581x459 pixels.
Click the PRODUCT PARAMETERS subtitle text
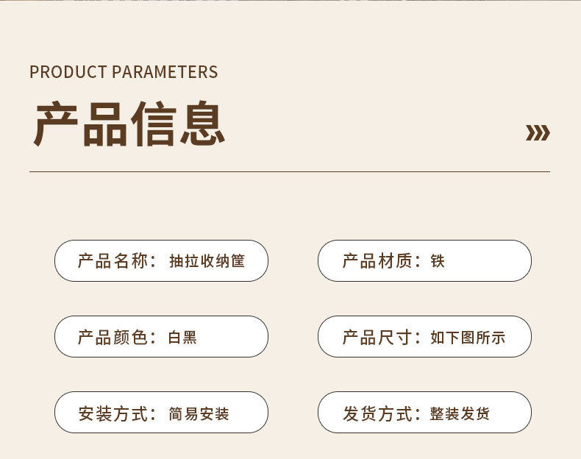(124, 72)
